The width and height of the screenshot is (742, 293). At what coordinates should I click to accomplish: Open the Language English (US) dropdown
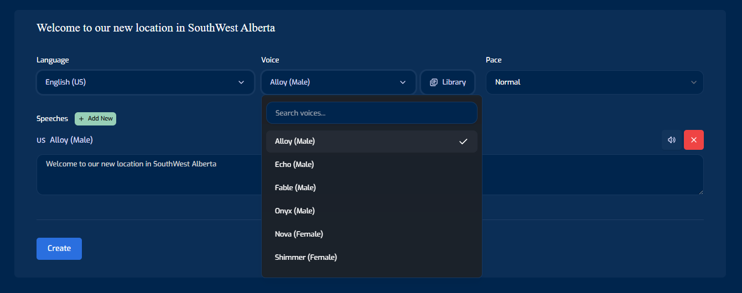[x=146, y=82]
